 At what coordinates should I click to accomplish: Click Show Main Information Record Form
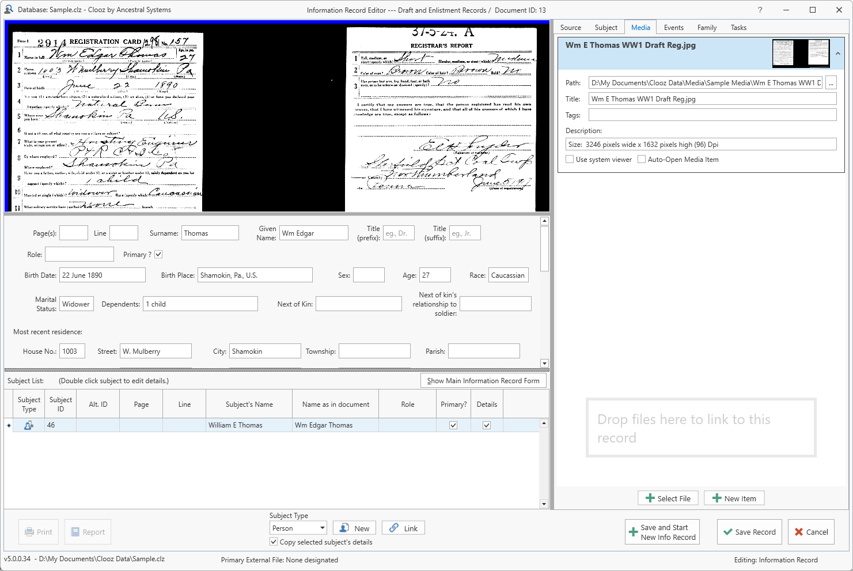tap(483, 381)
